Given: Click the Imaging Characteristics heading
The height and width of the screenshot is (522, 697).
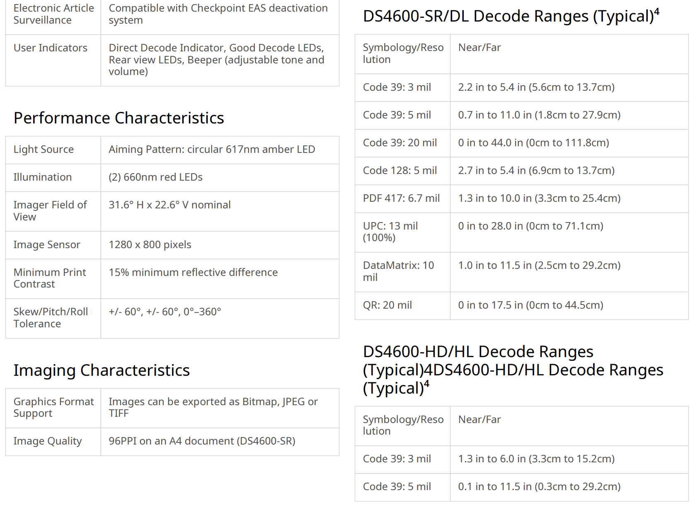Looking at the screenshot, I should tap(102, 370).
